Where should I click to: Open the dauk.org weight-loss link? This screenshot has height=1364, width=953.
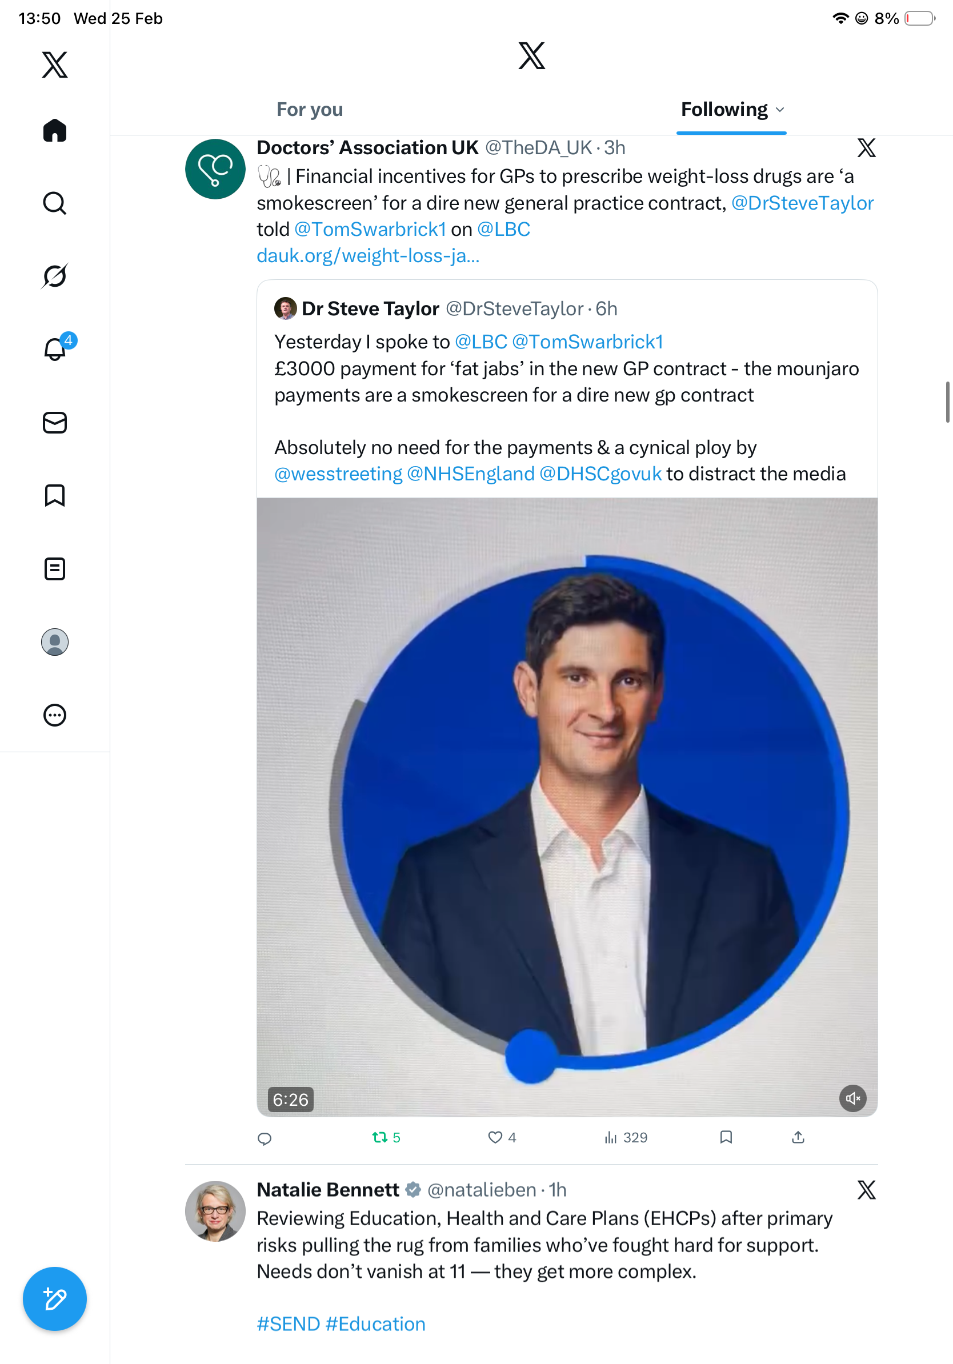pos(368,256)
